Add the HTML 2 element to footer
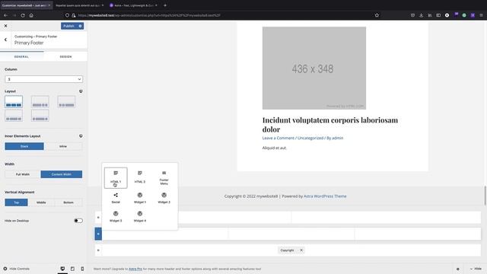 click(x=140, y=177)
